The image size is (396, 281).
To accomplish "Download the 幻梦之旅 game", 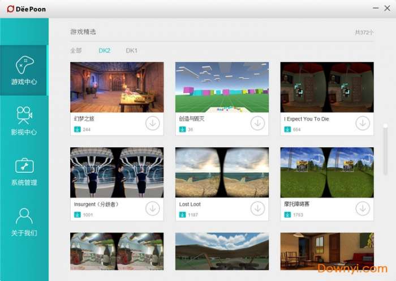I will tap(153, 123).
